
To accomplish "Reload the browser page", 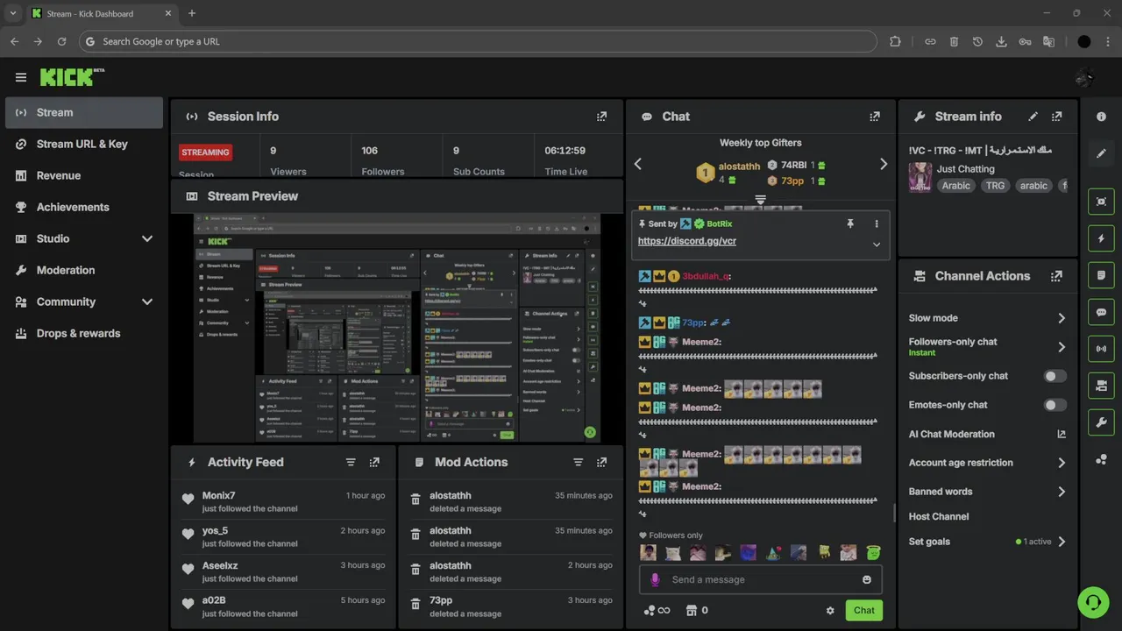I will pos(61,41).
